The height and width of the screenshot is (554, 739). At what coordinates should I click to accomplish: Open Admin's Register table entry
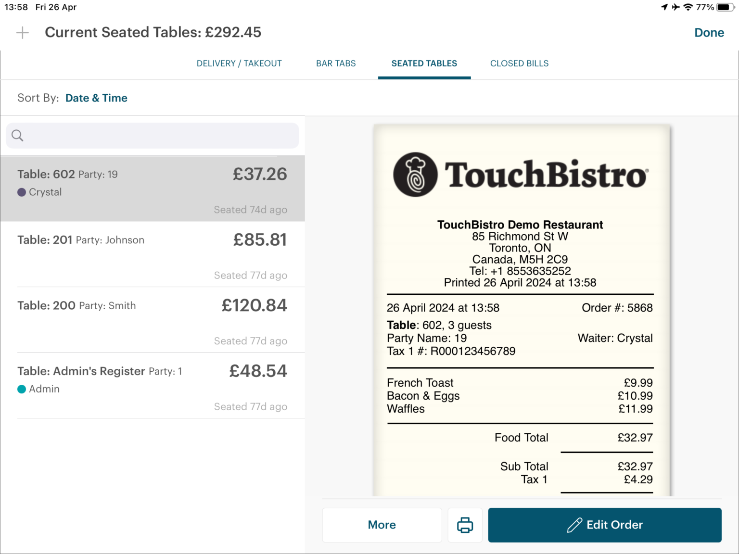[153, 385]
